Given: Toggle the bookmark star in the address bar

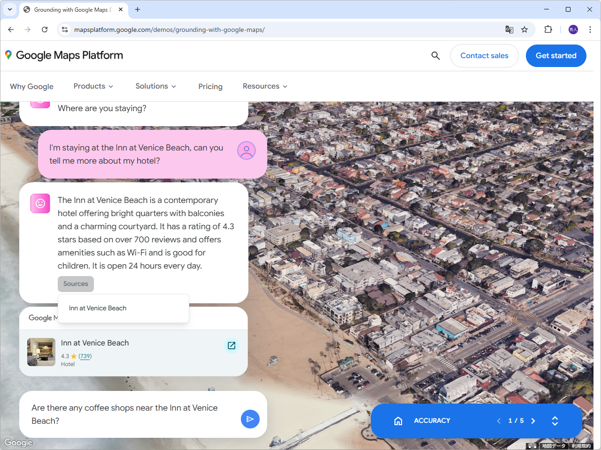Looking at the screenshot, I should (x=524, y=29).
